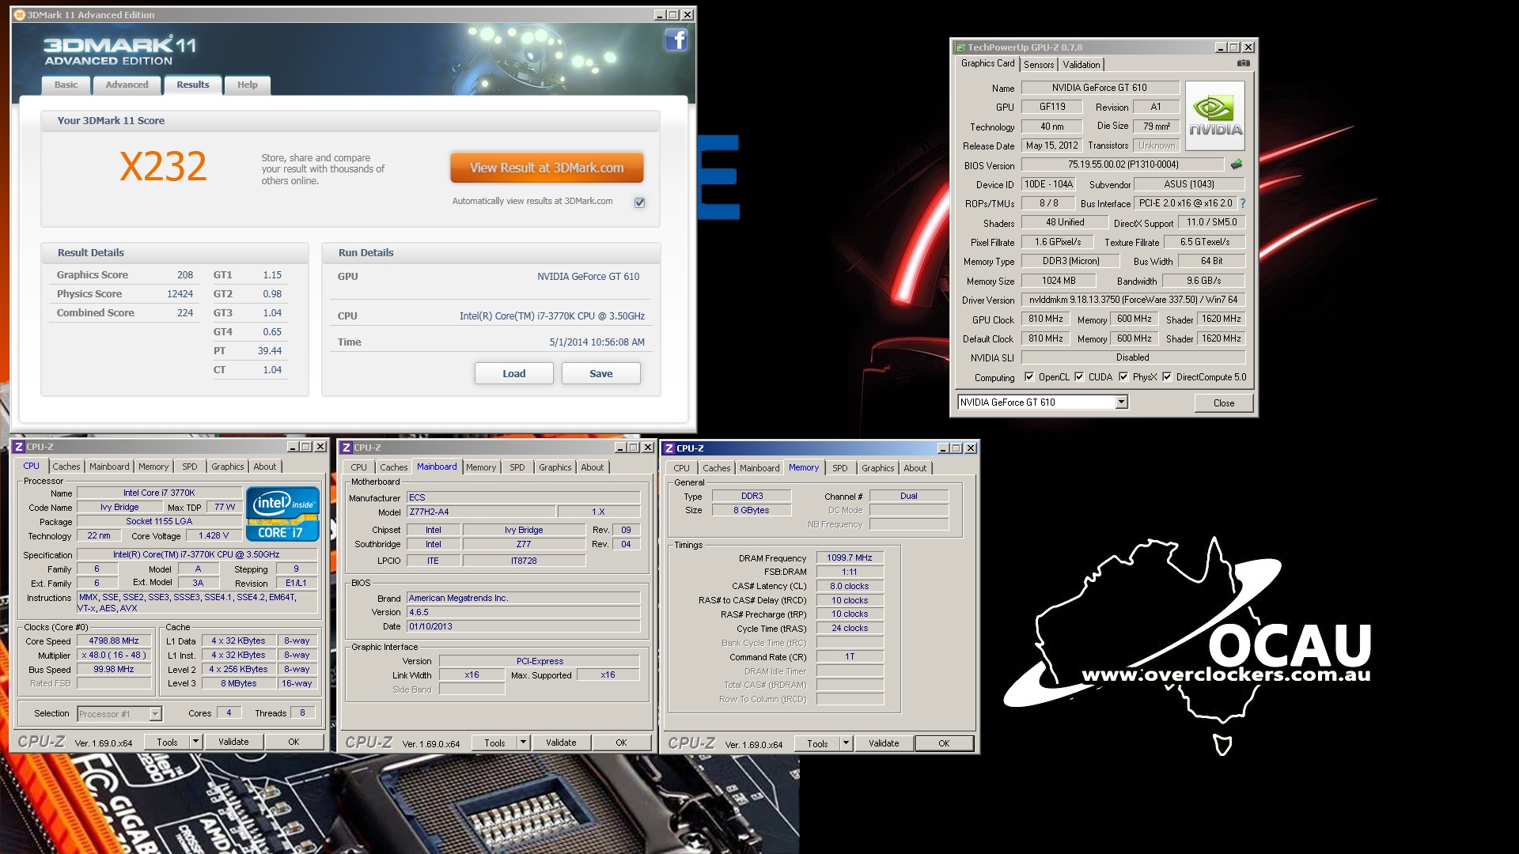Click Validate in CPU-Z CPU window

[x=233, y=742]
